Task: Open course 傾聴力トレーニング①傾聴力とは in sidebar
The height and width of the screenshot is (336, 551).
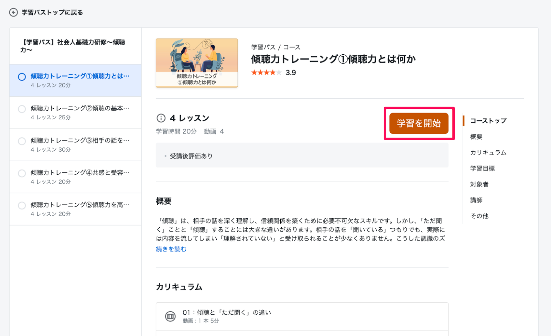Action: click(x=75, y=80)
